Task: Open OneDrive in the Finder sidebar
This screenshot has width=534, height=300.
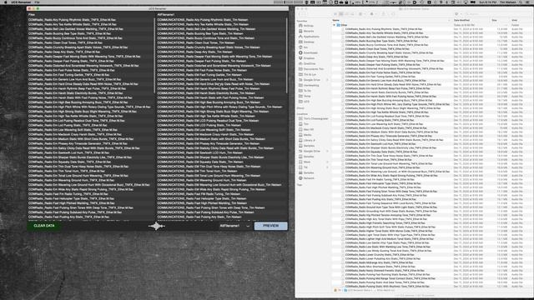Action: (x=310, y=63)
